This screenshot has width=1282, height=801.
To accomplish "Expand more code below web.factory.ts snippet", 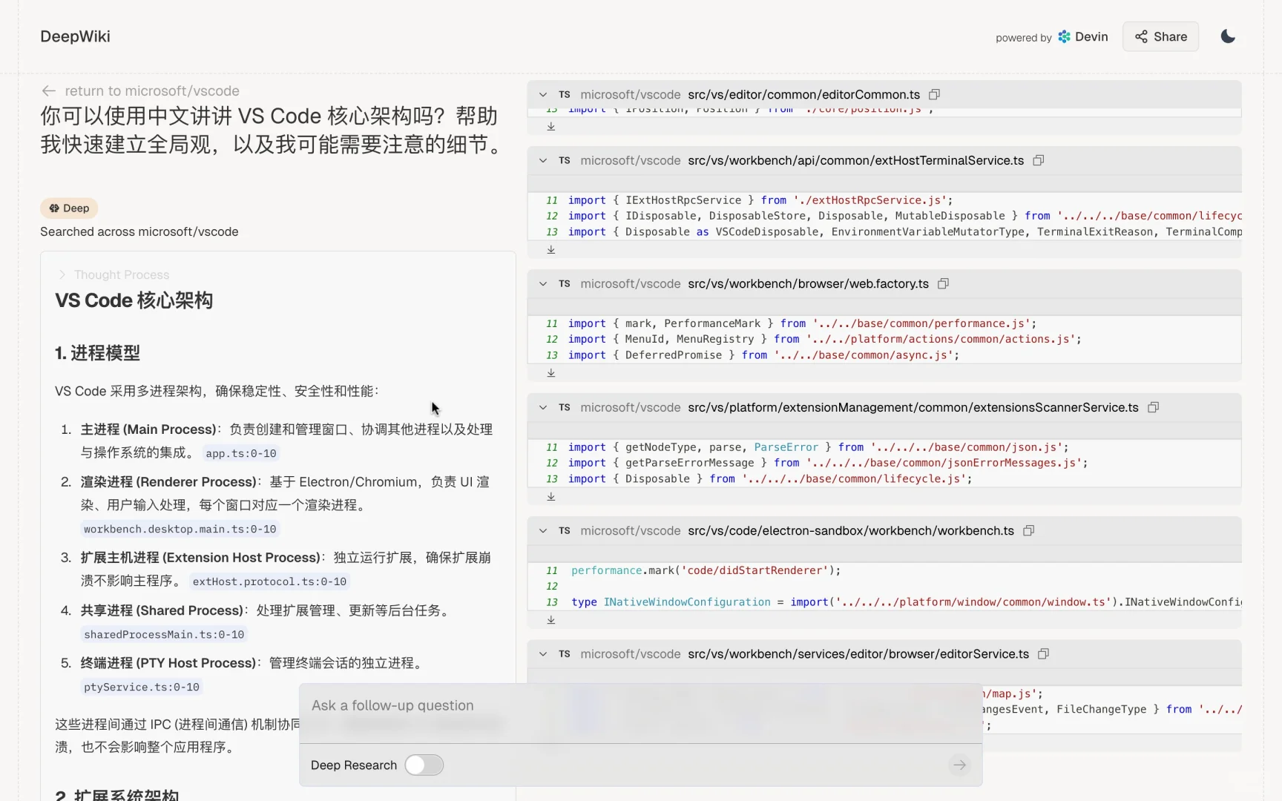I will tap(550, 373).
